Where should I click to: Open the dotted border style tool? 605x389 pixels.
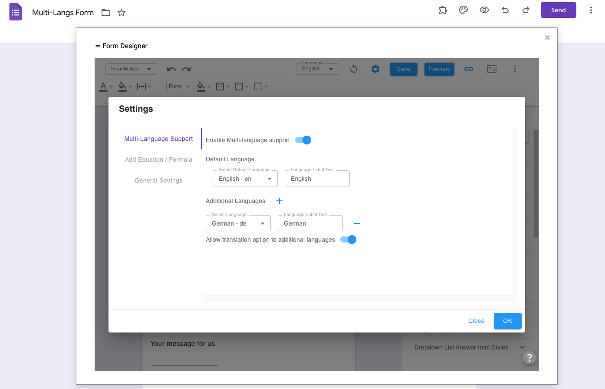point(261,86)
